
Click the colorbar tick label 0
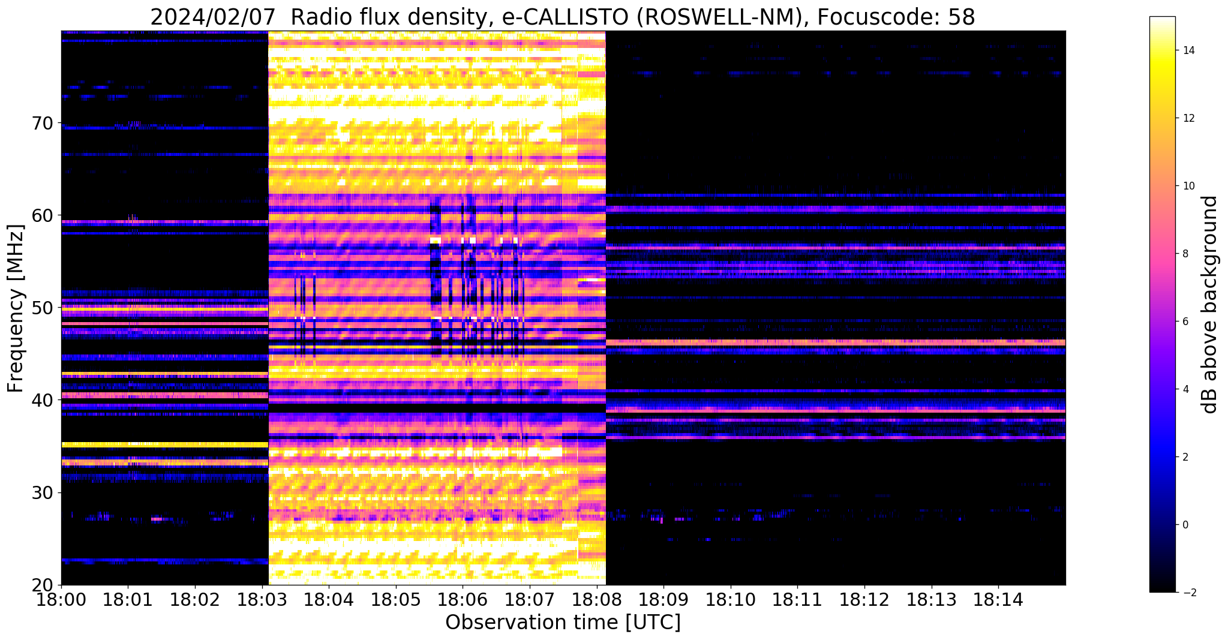click(1185, 525)
